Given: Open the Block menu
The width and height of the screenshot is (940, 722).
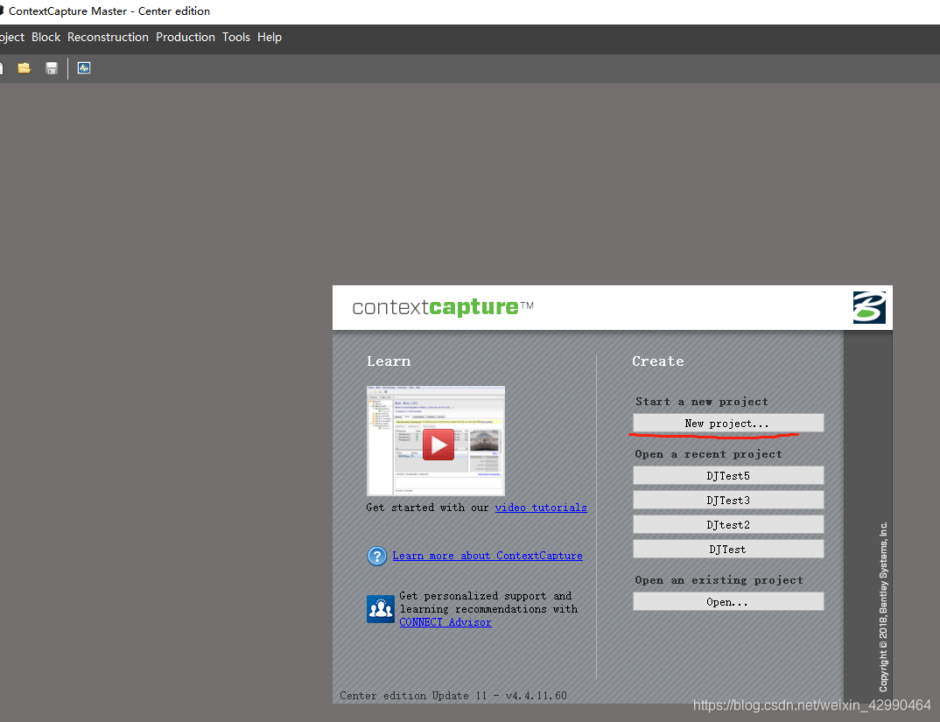Looking at the screenshot, I should pos(46,37).
